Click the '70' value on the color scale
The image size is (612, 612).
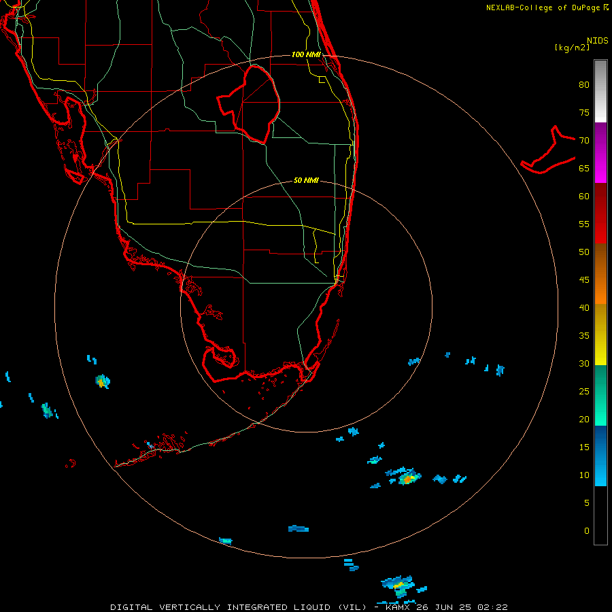click(x=584, y=141)
